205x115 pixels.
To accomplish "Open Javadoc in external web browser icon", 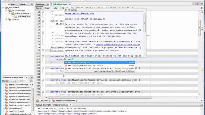I will click(72, 10).
